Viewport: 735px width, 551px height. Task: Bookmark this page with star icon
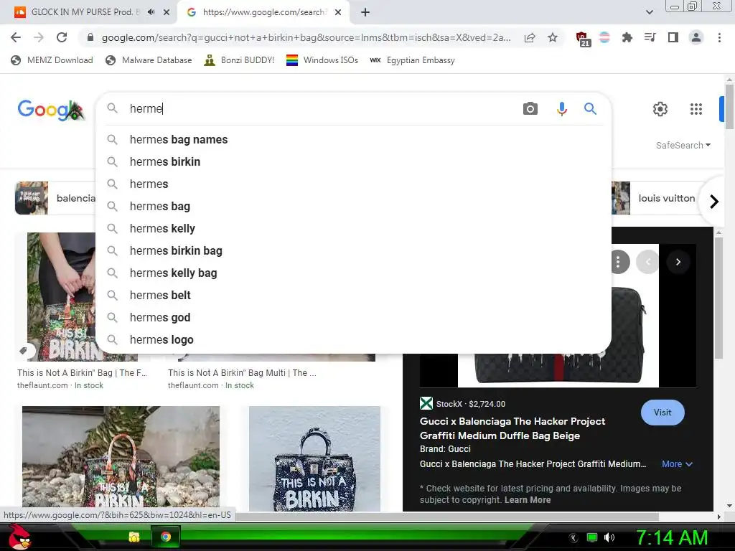point(553,37)
